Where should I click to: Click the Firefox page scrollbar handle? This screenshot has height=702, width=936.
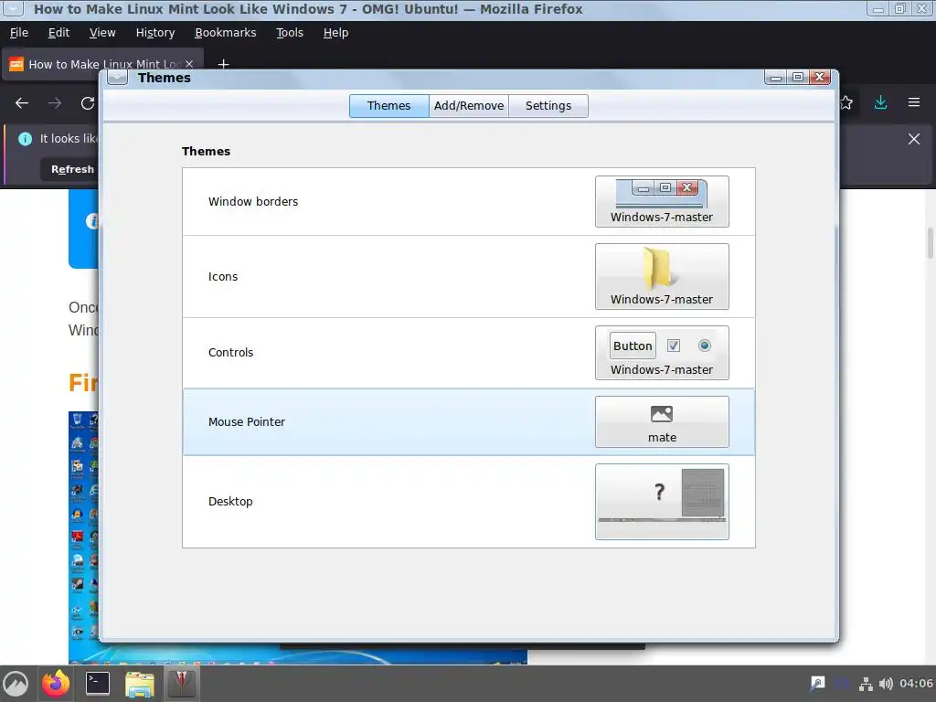pos(930,243)
